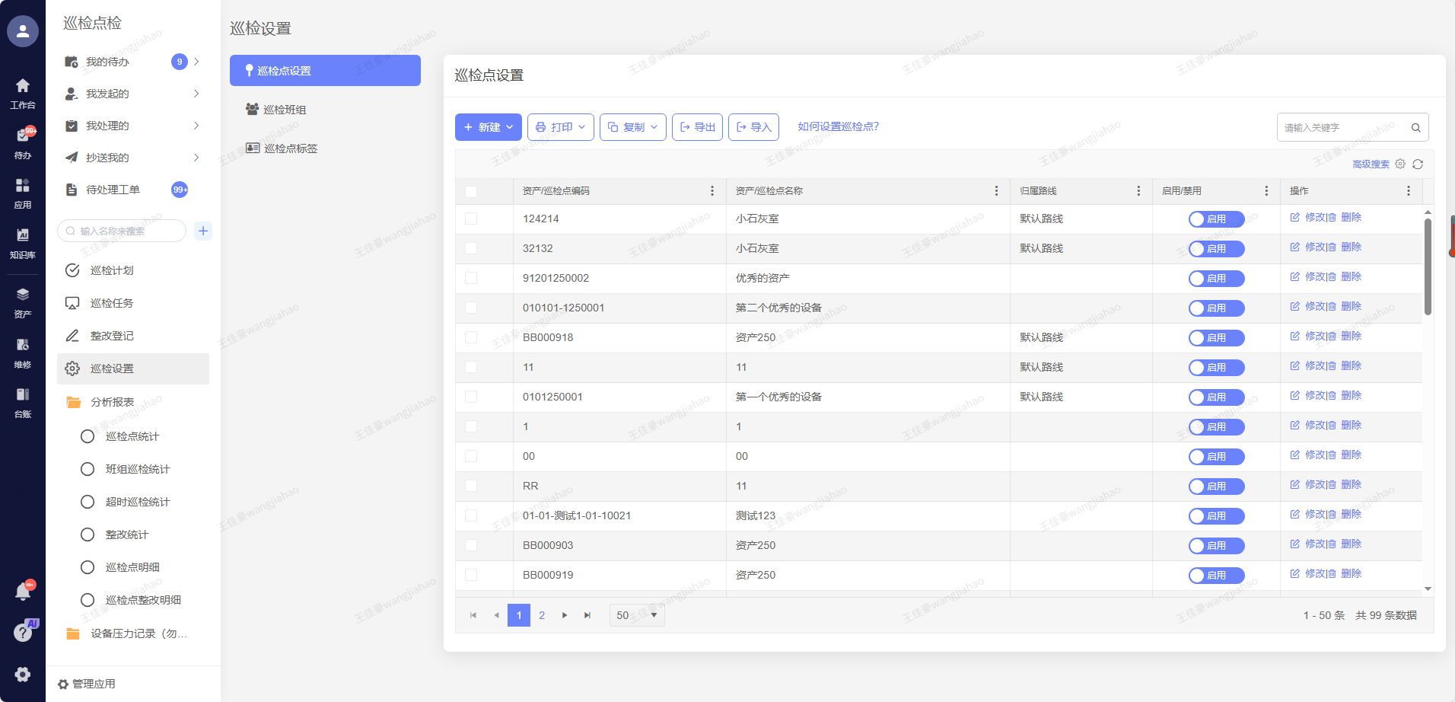Toggle 启用 switch for row 124214

click(1216, 219)
